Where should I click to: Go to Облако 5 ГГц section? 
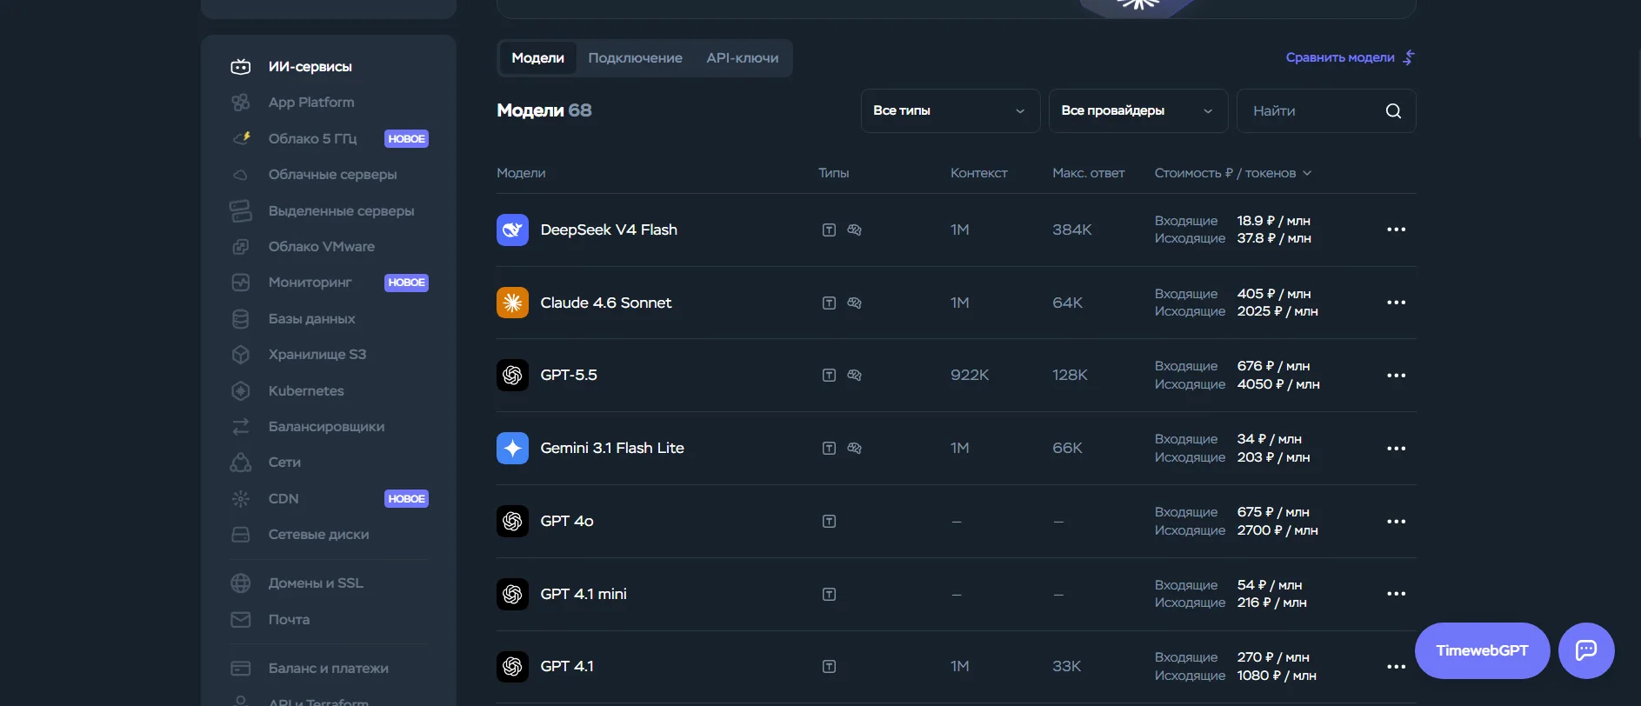(312, 139)
